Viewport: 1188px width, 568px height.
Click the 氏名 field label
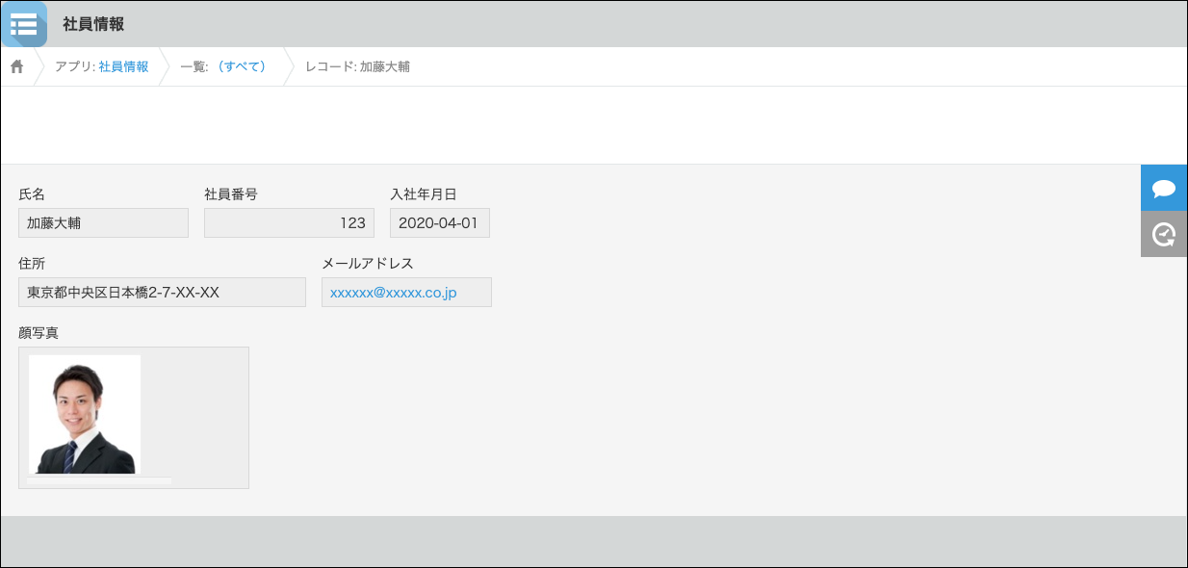pos(32,194)
